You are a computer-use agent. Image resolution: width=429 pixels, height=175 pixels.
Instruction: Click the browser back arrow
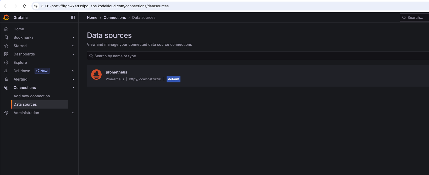pyautogui.click(x=6, y=6)
